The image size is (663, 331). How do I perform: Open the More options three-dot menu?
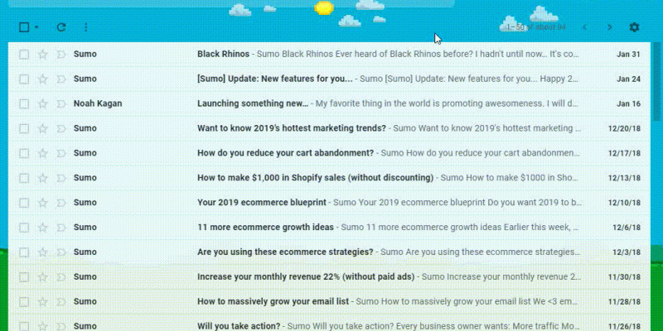click(86, 27)
